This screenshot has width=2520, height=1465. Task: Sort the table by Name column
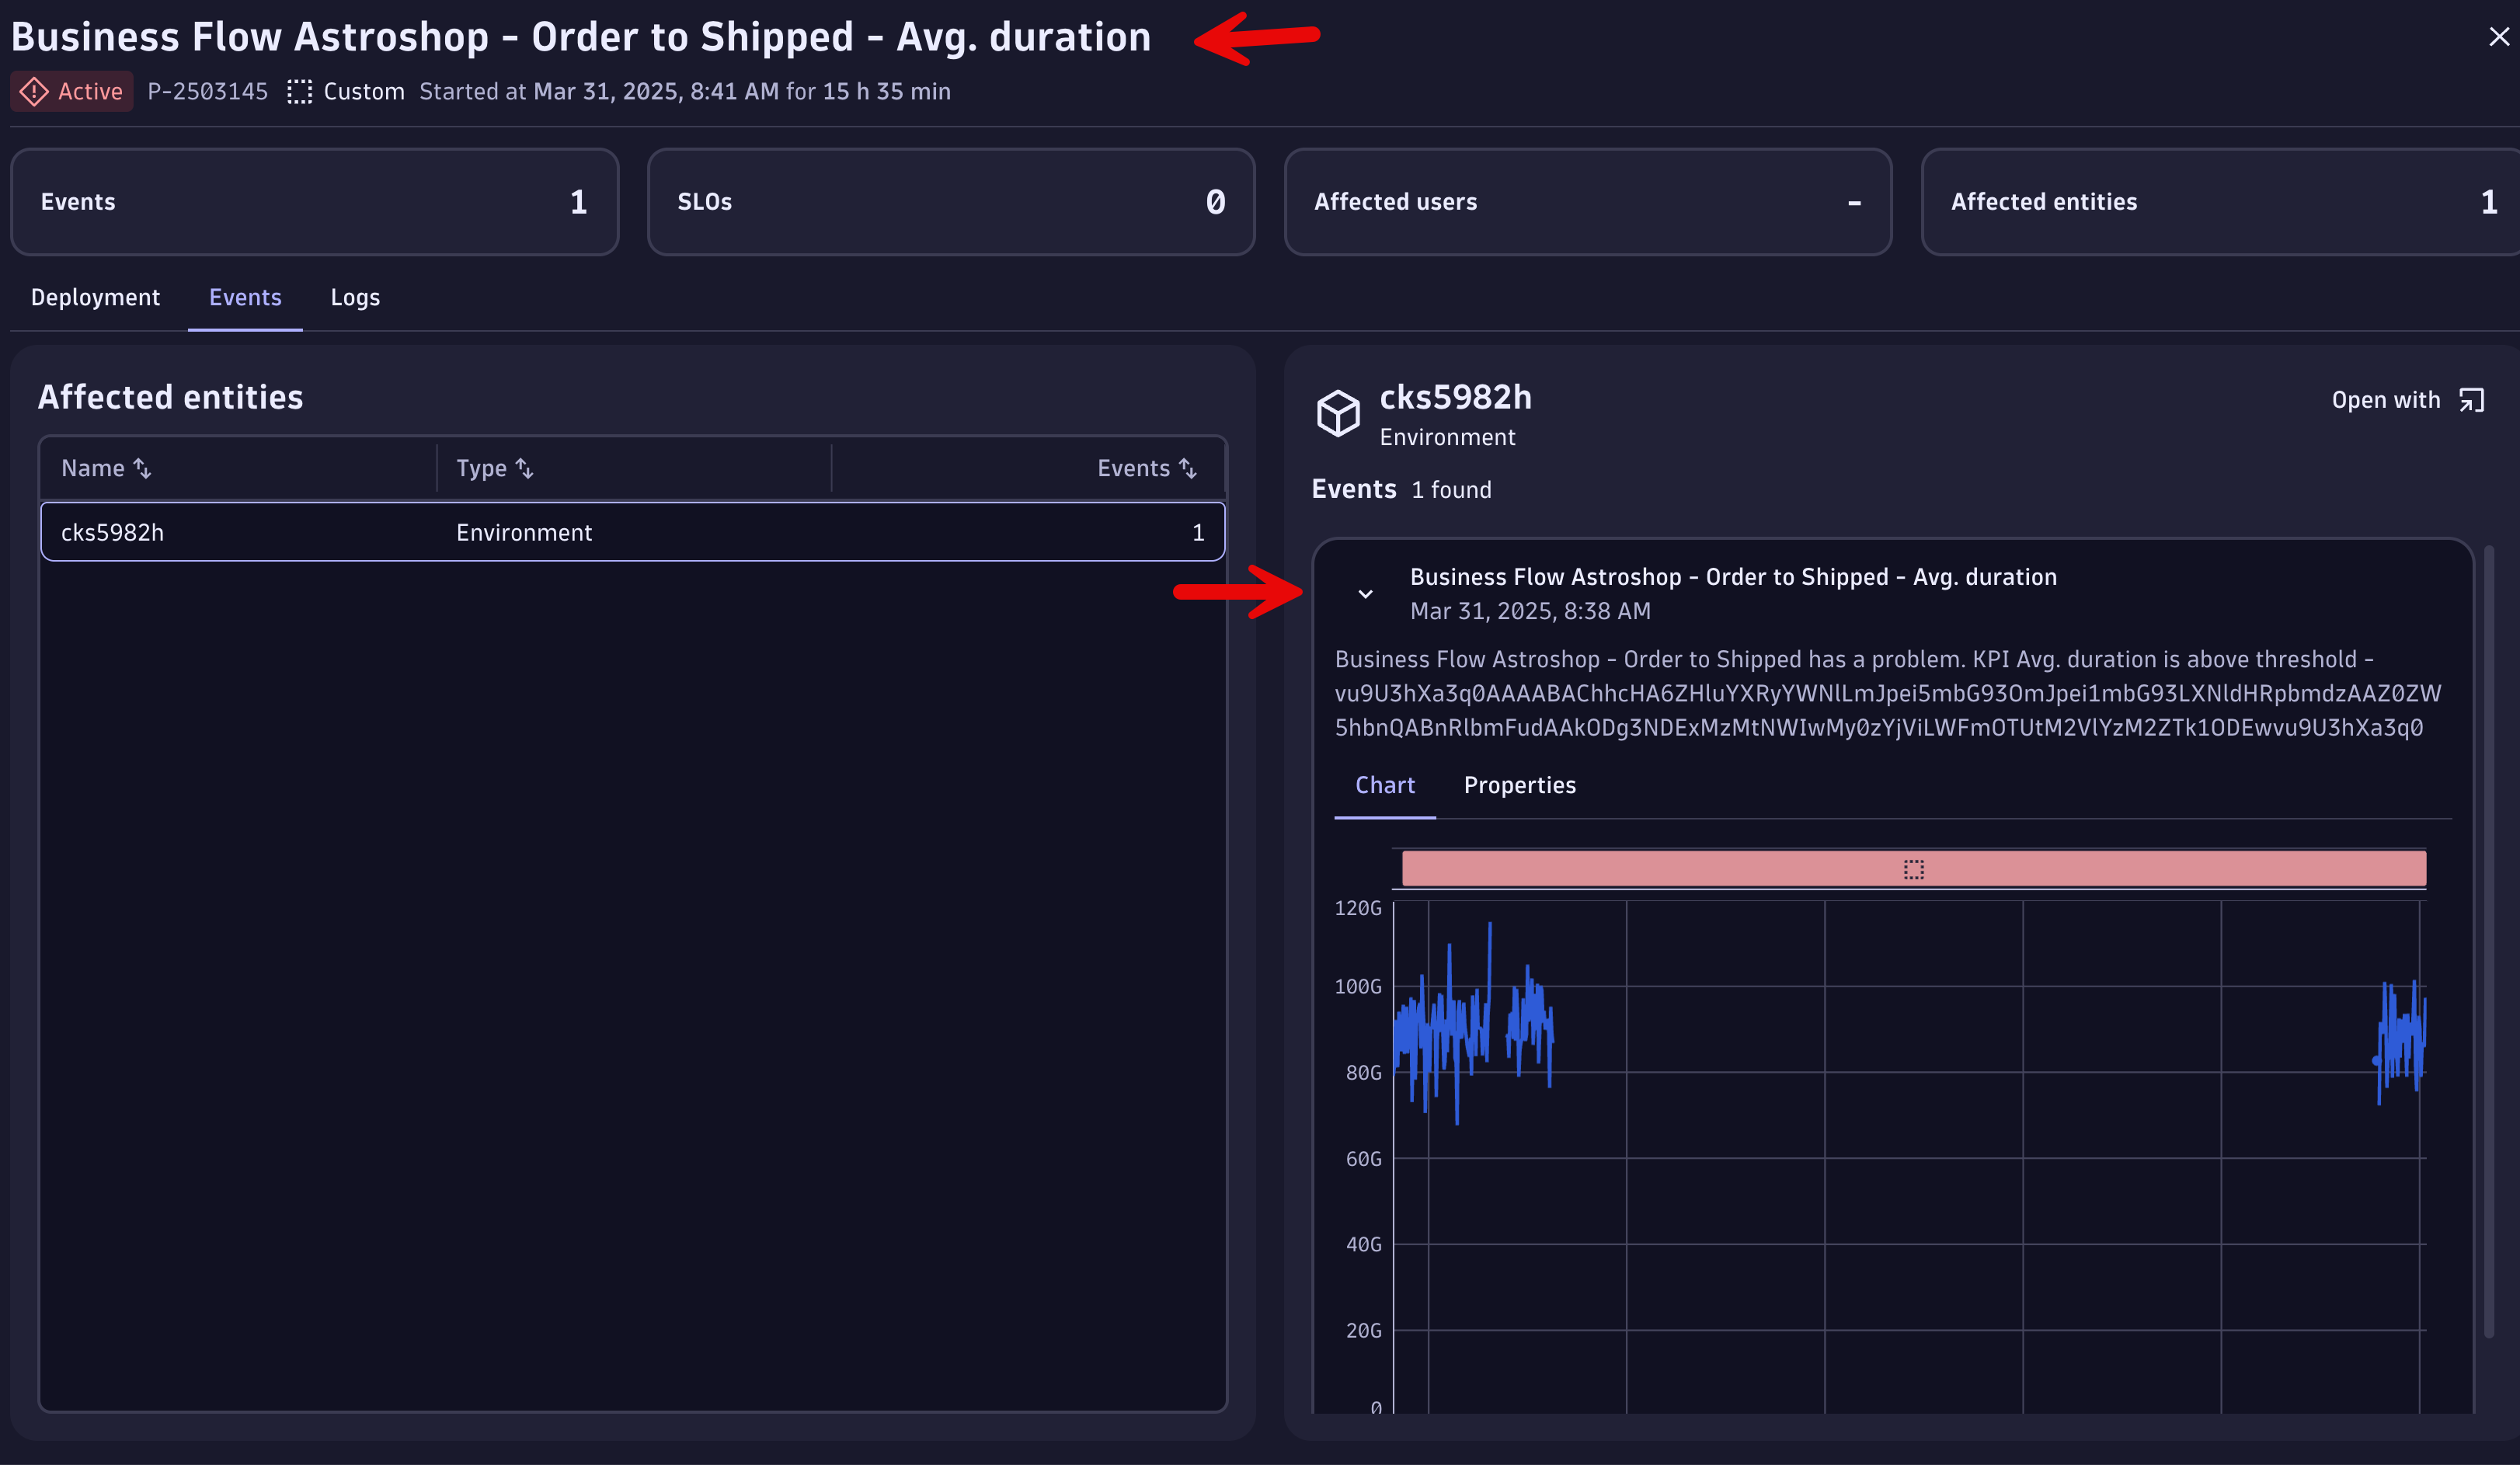143,468
